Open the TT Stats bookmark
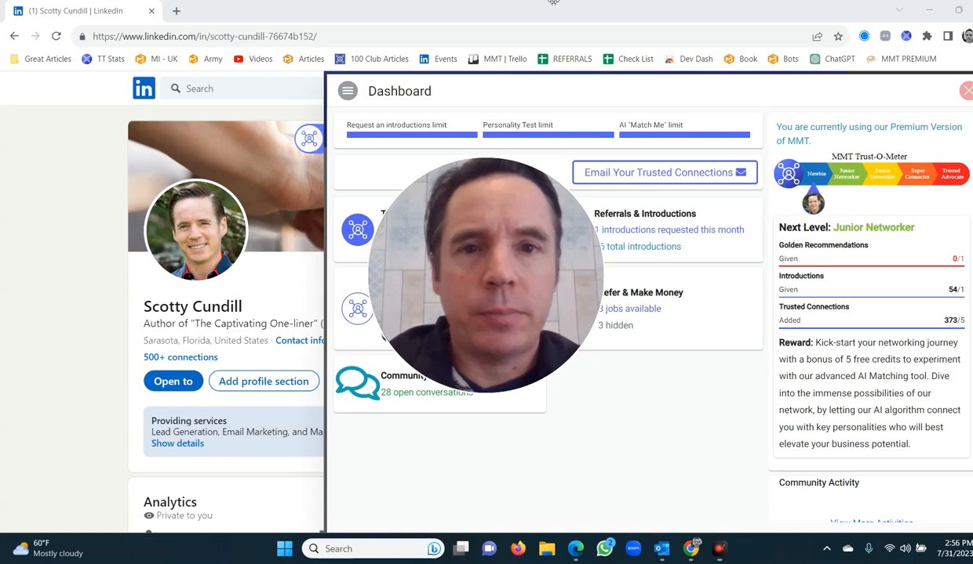 point(103,59)
